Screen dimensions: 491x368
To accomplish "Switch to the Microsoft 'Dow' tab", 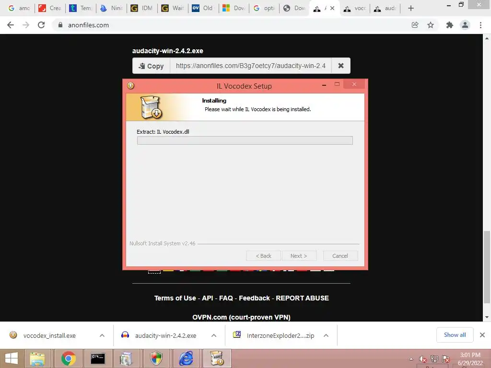I will point(234,8).
